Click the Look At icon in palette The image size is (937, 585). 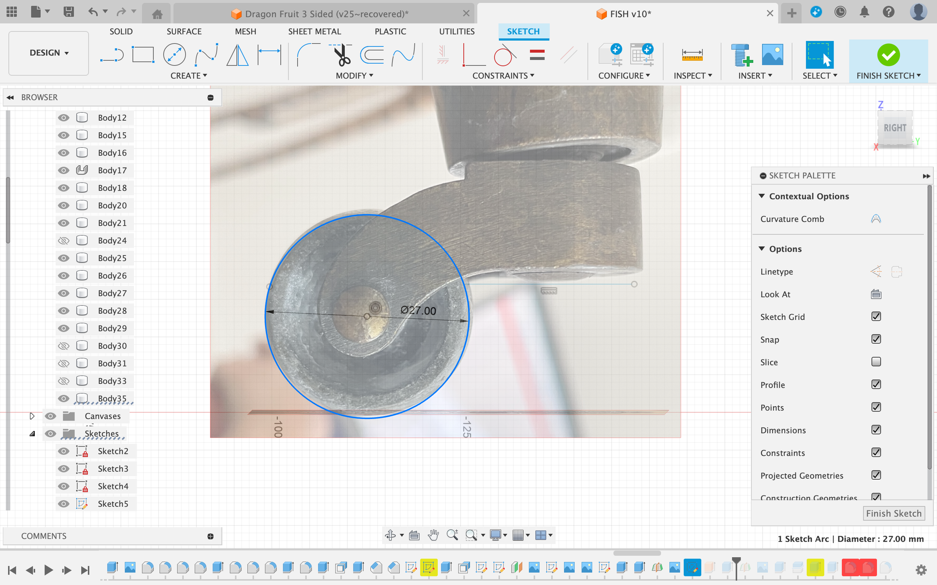(x=876, y=294)
